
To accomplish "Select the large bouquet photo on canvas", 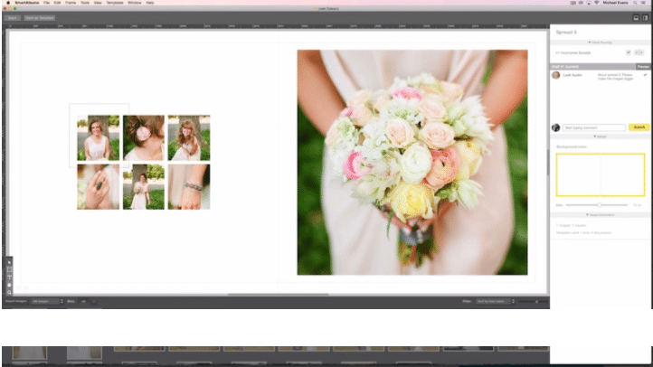I will point(412,163).
